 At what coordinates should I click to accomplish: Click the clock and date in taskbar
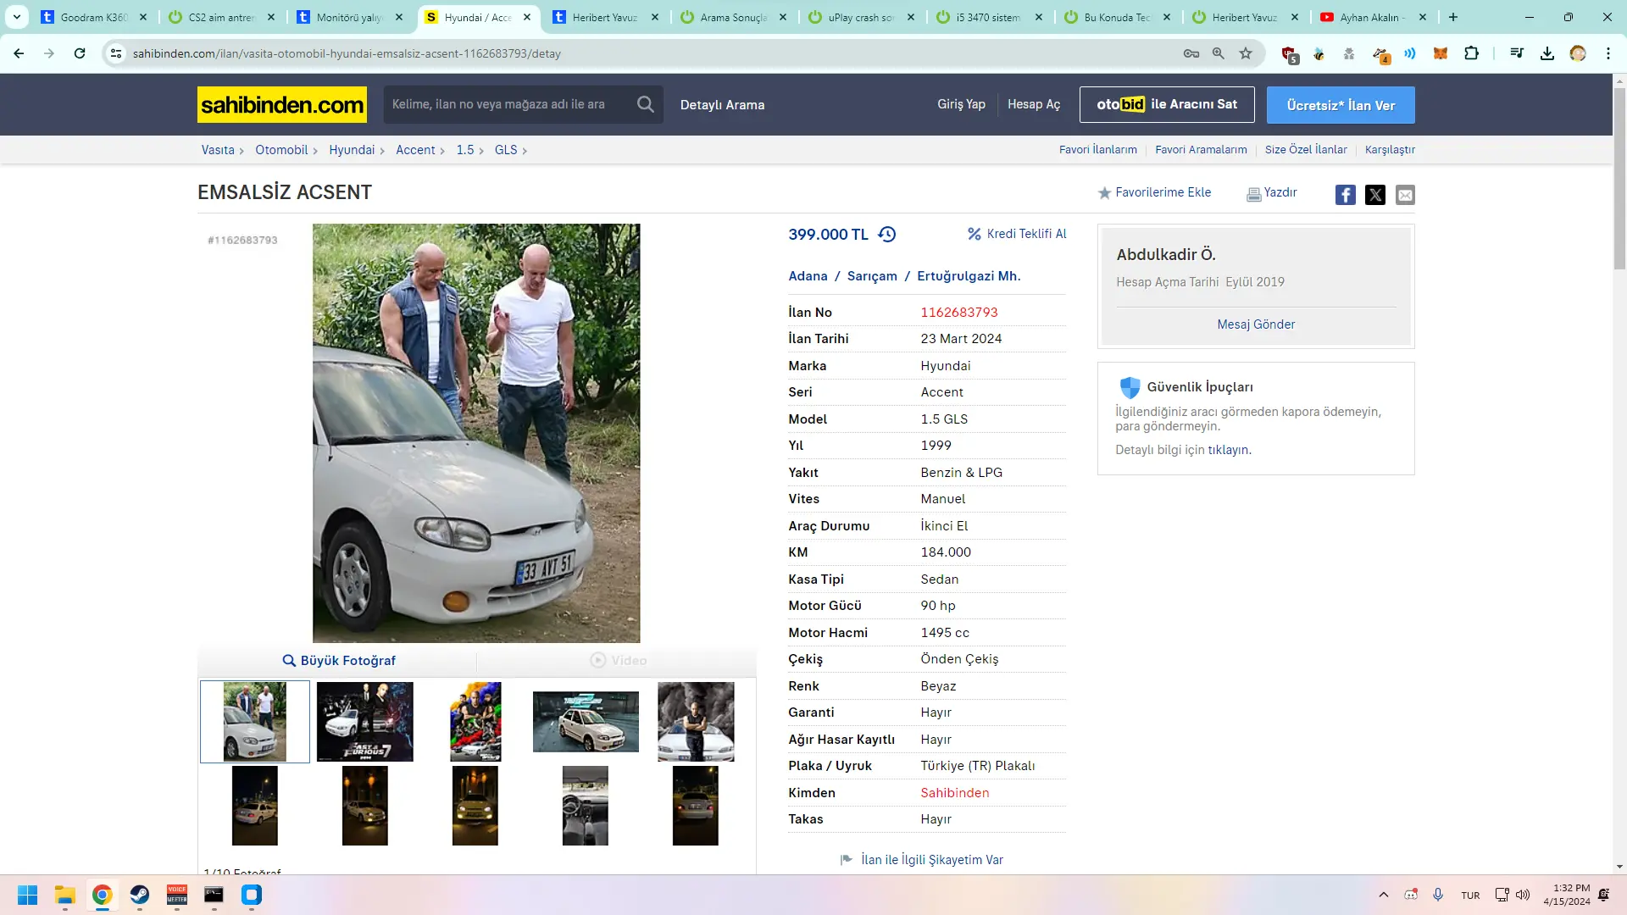coord(1566,895)
